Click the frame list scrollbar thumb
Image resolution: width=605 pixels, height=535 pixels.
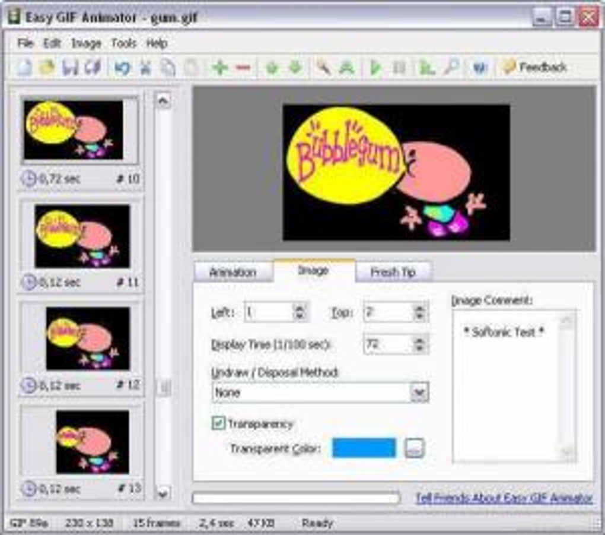point(164,387)
